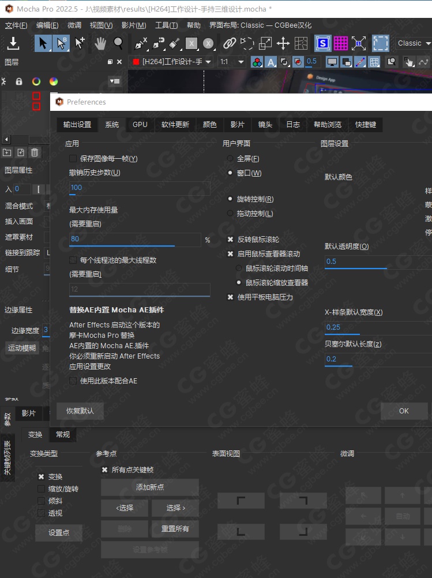
Task: Click the link layers chain icon
Action: [x=230, y=43]
